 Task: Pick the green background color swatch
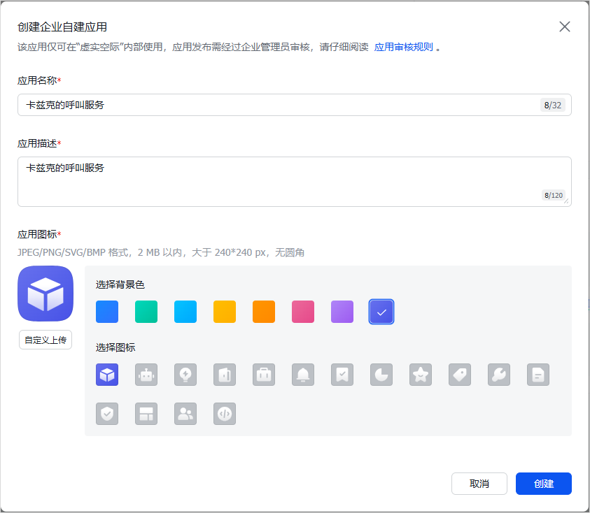tap(146, 312)
